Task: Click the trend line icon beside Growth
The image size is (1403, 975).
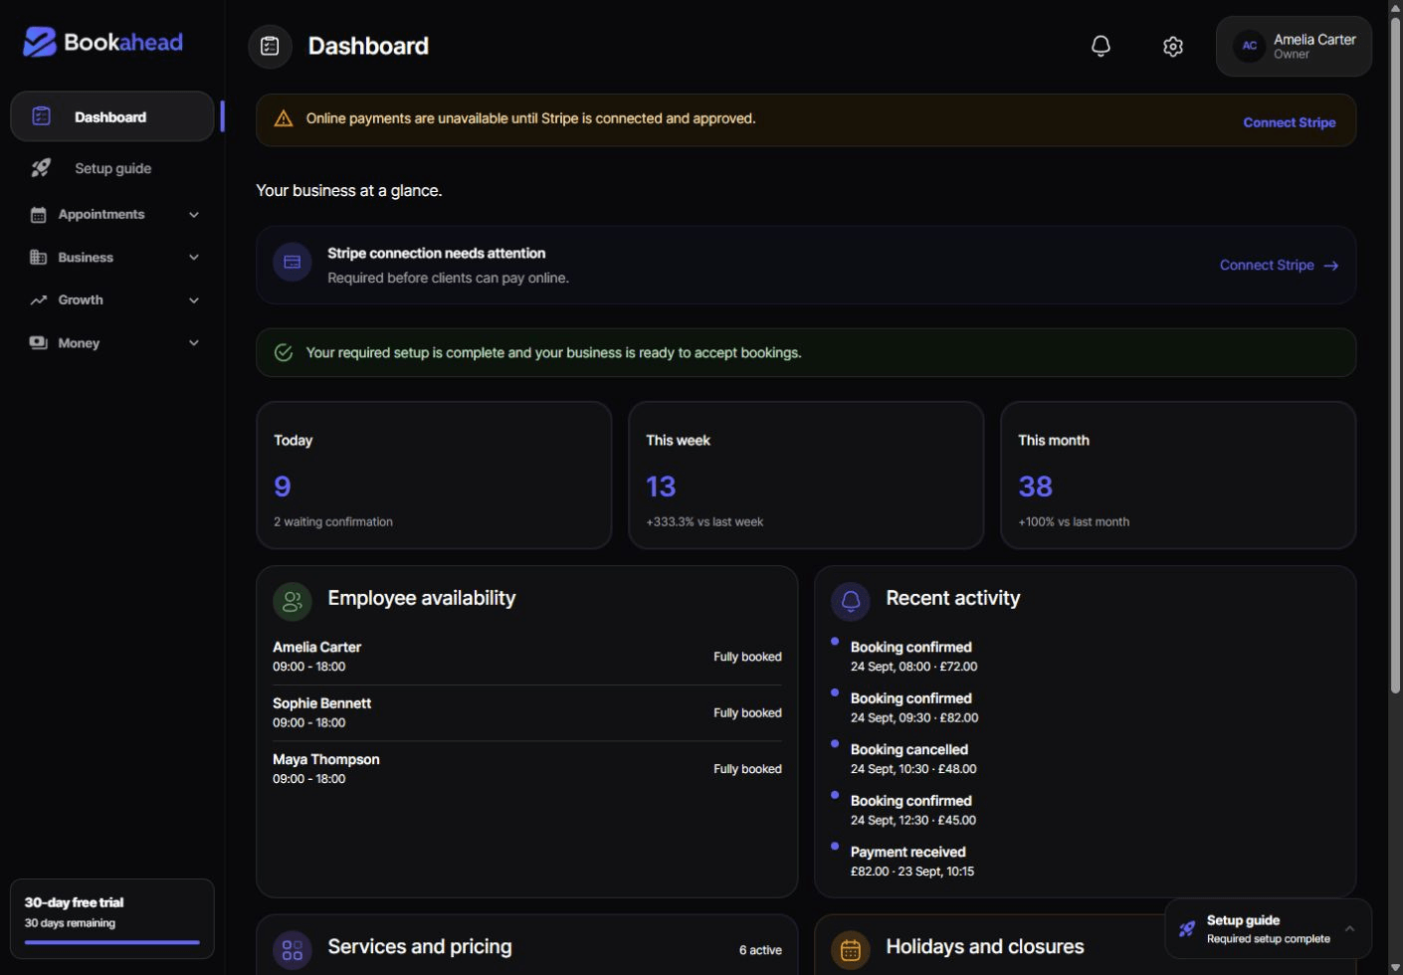Action: click(x=38, y=300)
